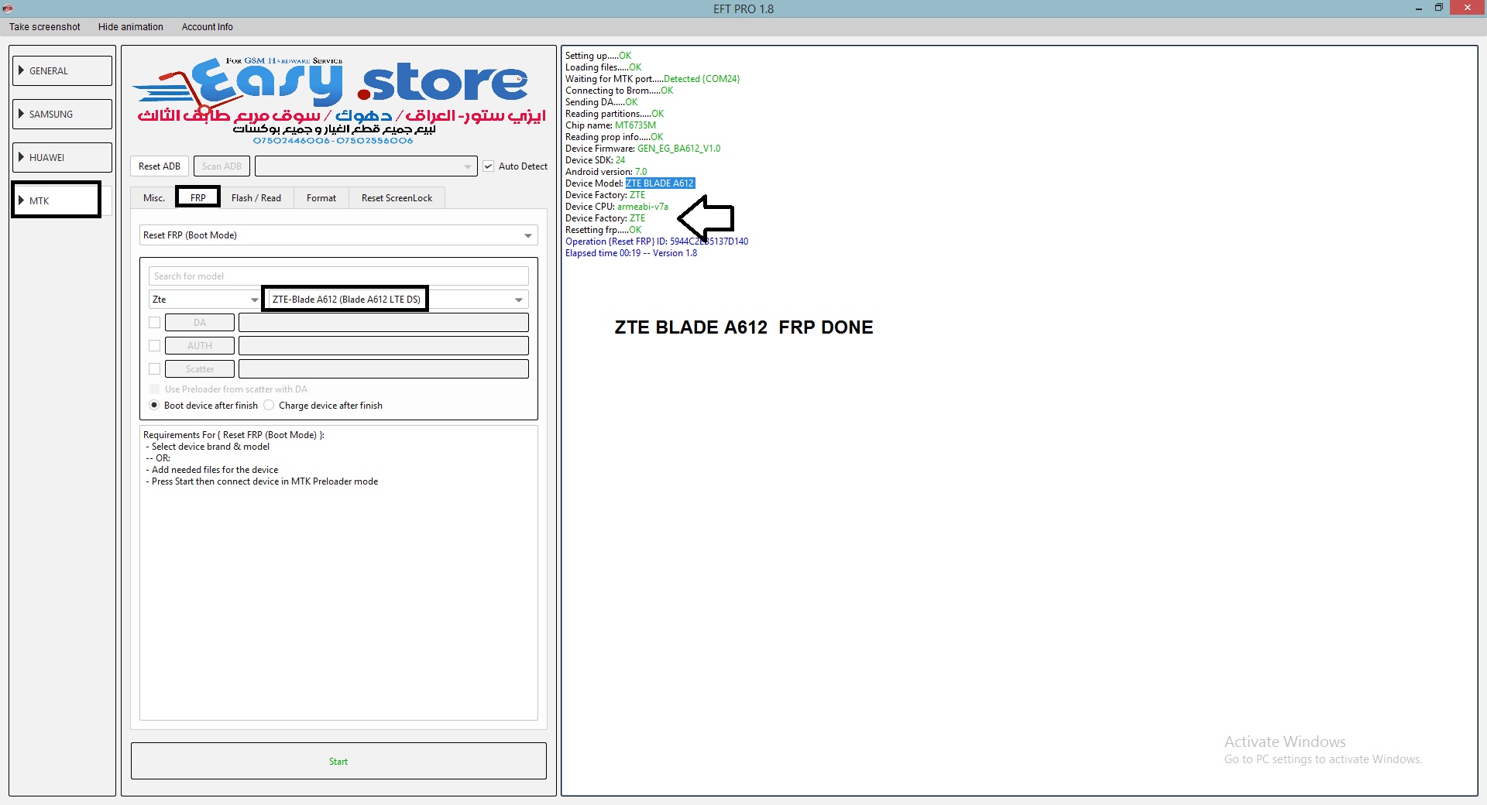Click the Search for model field
1487x805 pixels.
point(338,276)
